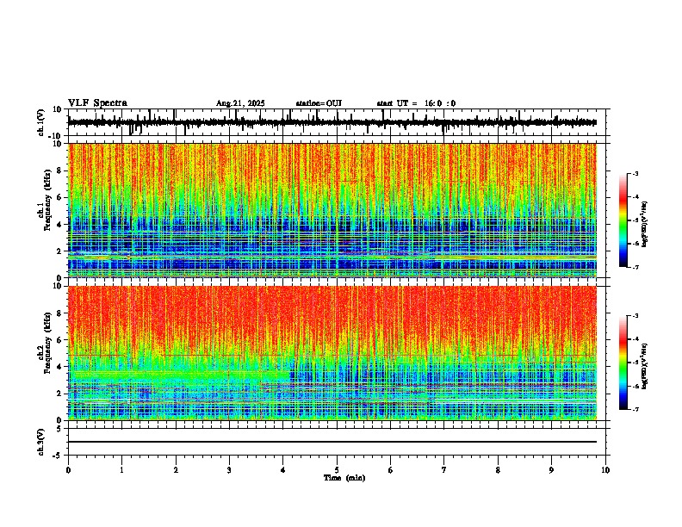Click the '10' kHz tick on ch.1 spectrogram axis
682x527 pixels.
(59, 144)
